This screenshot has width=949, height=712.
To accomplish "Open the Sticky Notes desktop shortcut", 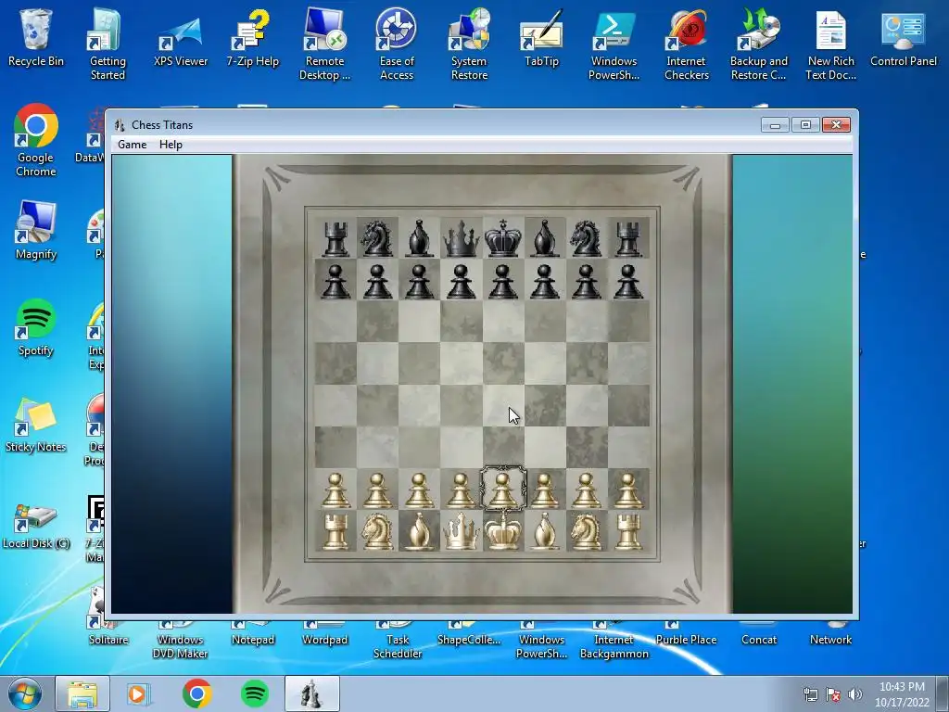I will pos(36,425).
